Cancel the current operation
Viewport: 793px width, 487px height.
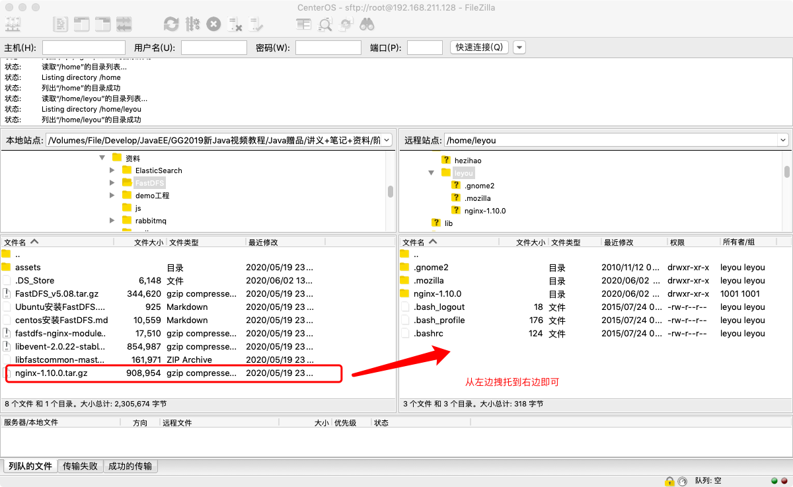click(213, 25)
